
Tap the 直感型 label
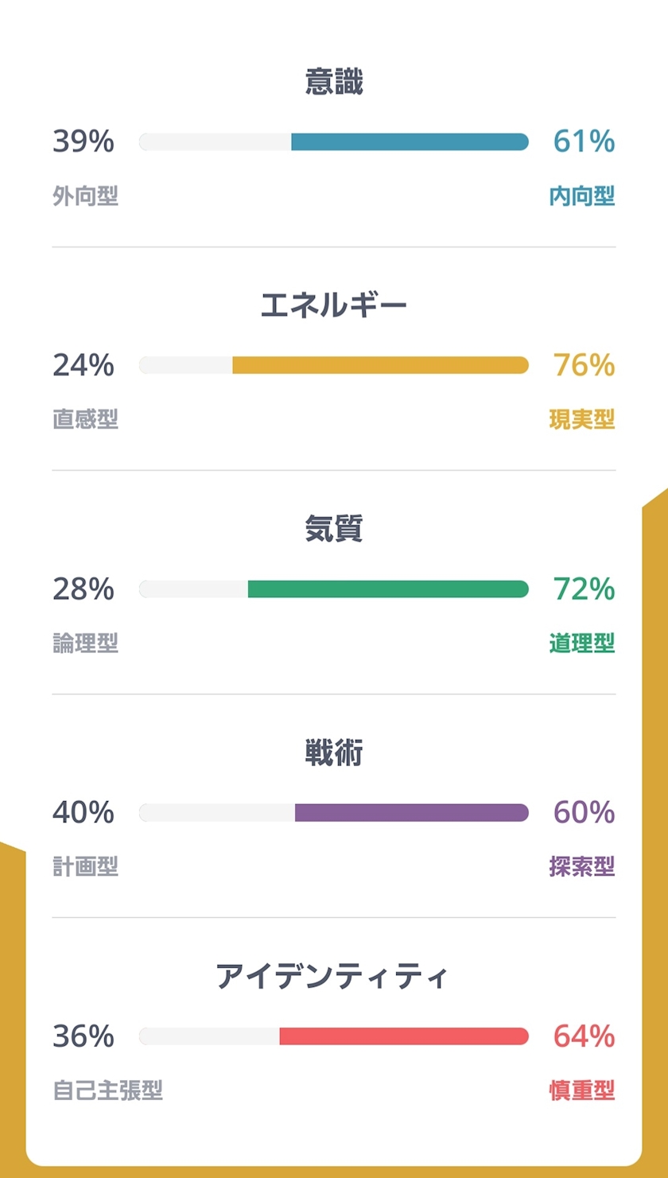[x=86, y=419]
